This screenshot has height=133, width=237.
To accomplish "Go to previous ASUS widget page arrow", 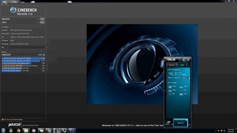I will pos(172,125).
